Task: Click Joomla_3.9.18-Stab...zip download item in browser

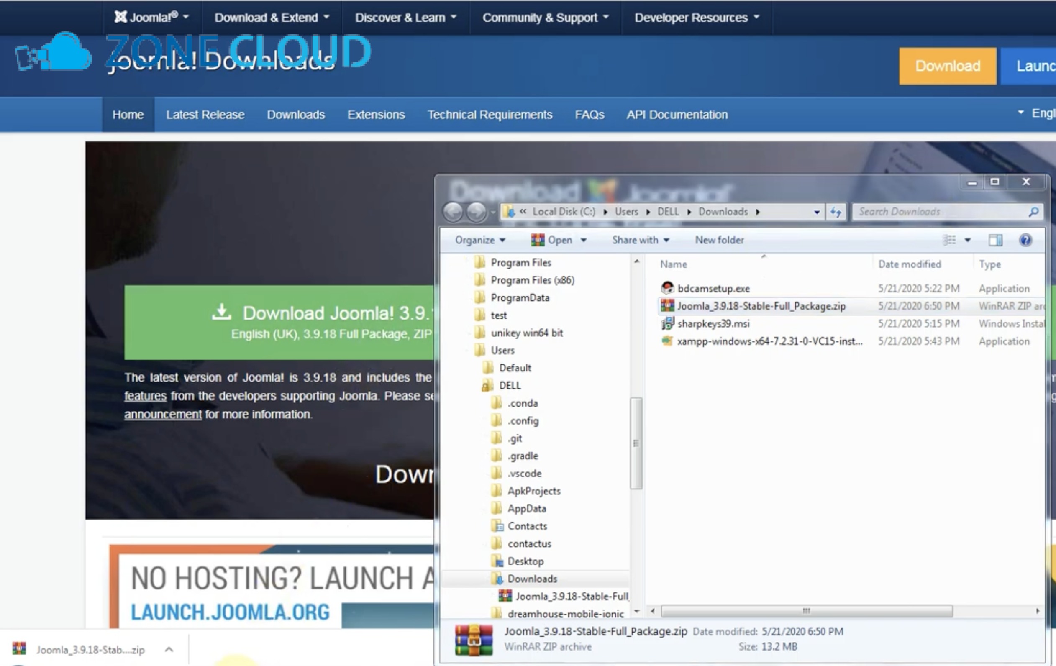Action: pos(90,649)
